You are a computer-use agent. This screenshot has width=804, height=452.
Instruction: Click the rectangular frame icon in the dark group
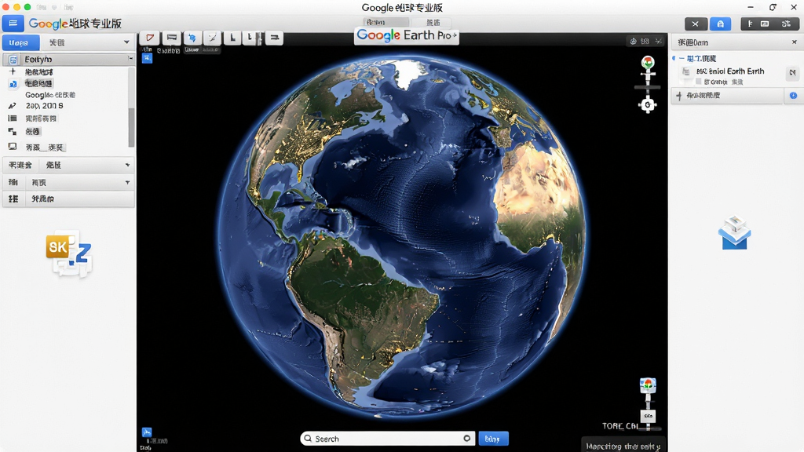(765, 24)
